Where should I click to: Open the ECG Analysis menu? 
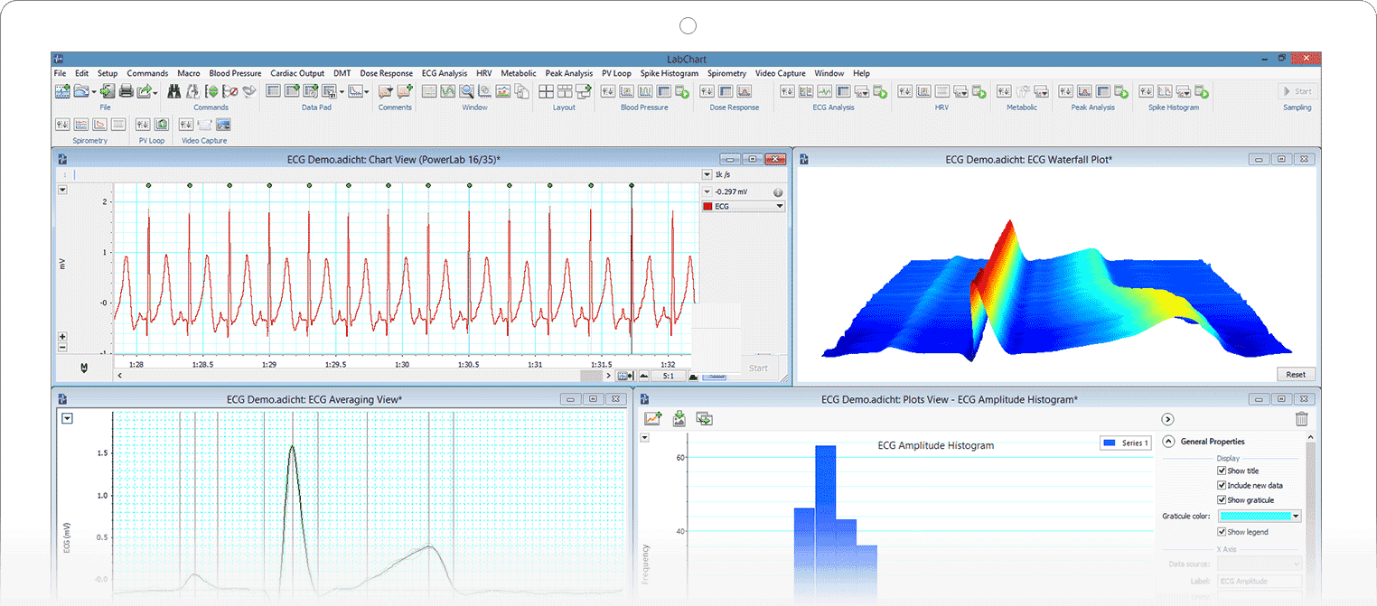pyautogui.click(x=445, y=73)
